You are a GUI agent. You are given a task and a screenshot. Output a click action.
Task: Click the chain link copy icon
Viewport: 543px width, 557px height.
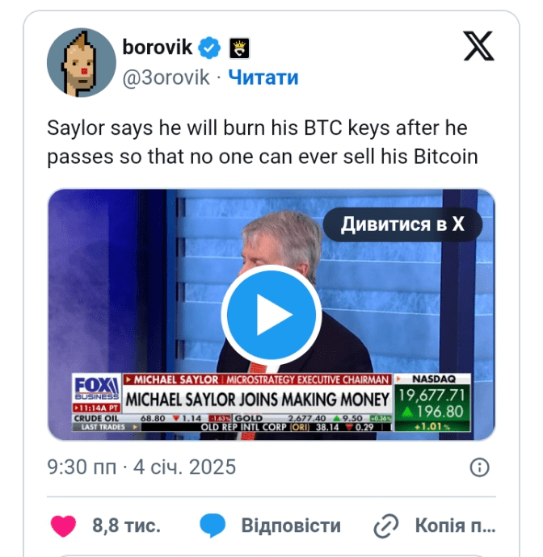(x=386, y=526)
